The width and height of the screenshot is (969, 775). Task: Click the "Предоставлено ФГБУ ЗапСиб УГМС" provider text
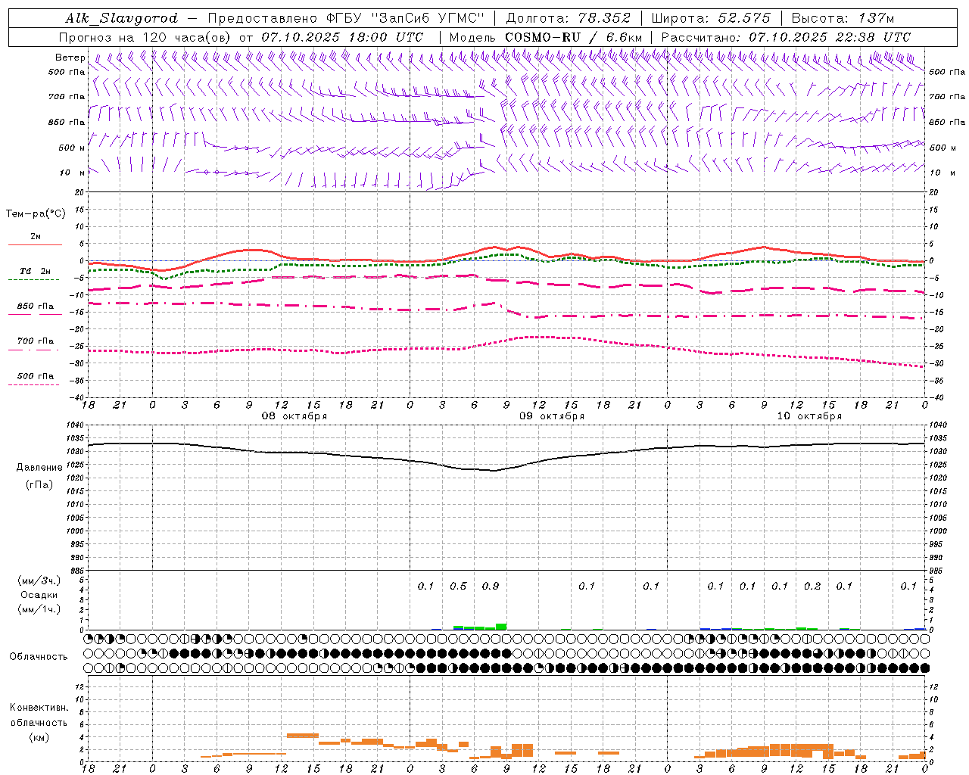click(x=346, y=18)
